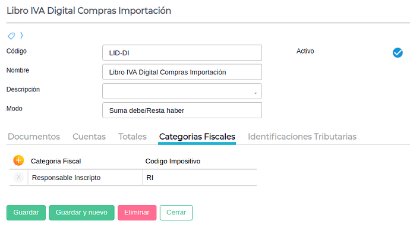Go to the Totales tab
This screenshot has height=246, width=410.
[x=133, y=137]
